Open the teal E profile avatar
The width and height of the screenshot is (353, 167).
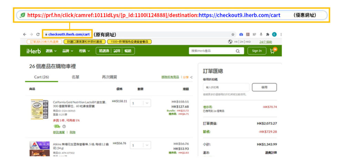(274, 34)
